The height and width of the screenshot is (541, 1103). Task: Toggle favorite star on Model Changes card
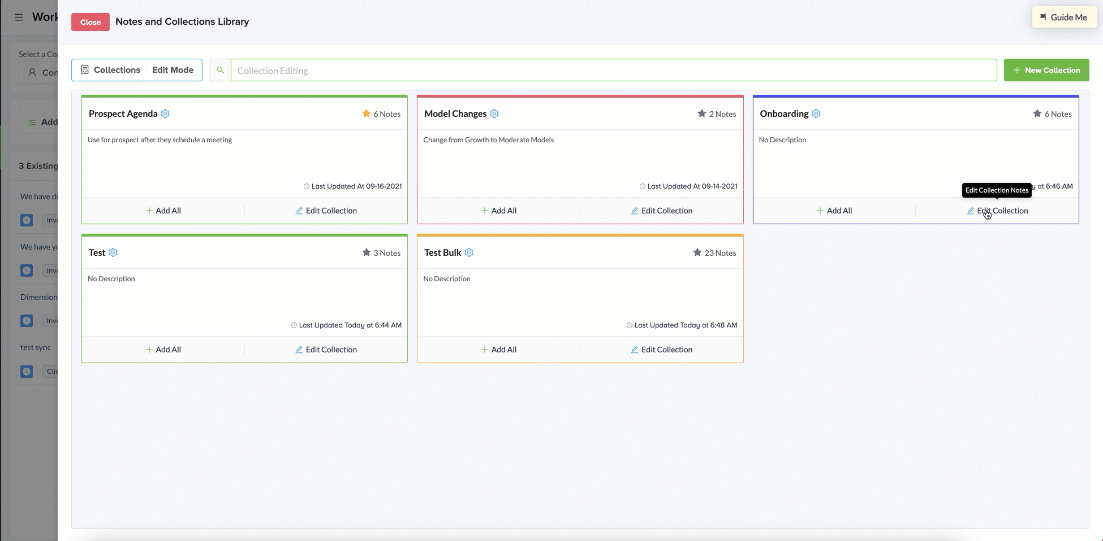(x=702, y=114)
